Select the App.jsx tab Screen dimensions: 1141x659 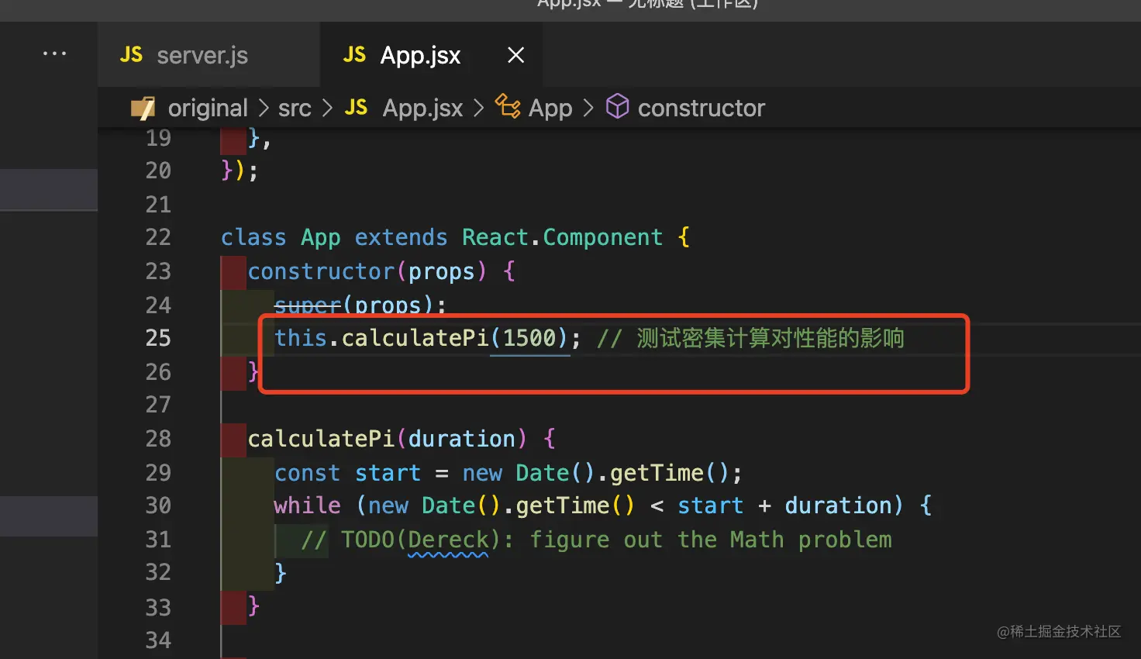tap(420, 56)
